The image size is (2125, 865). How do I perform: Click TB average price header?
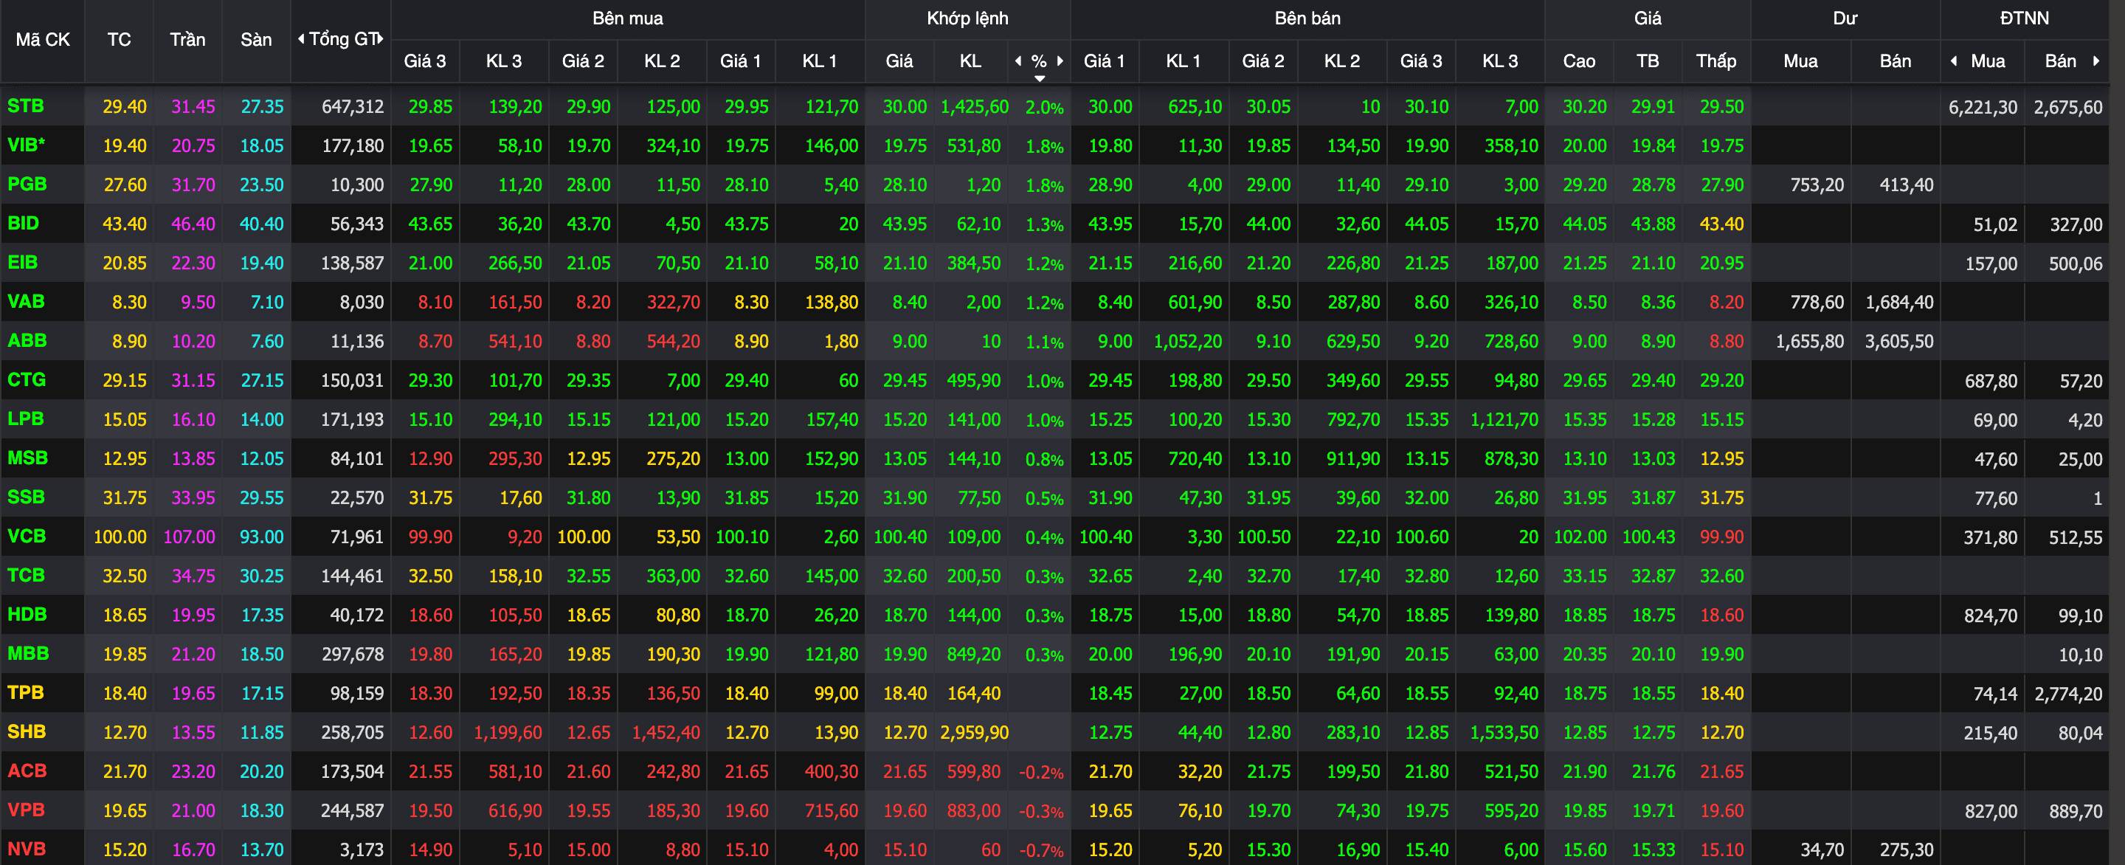click(1648, 61)
